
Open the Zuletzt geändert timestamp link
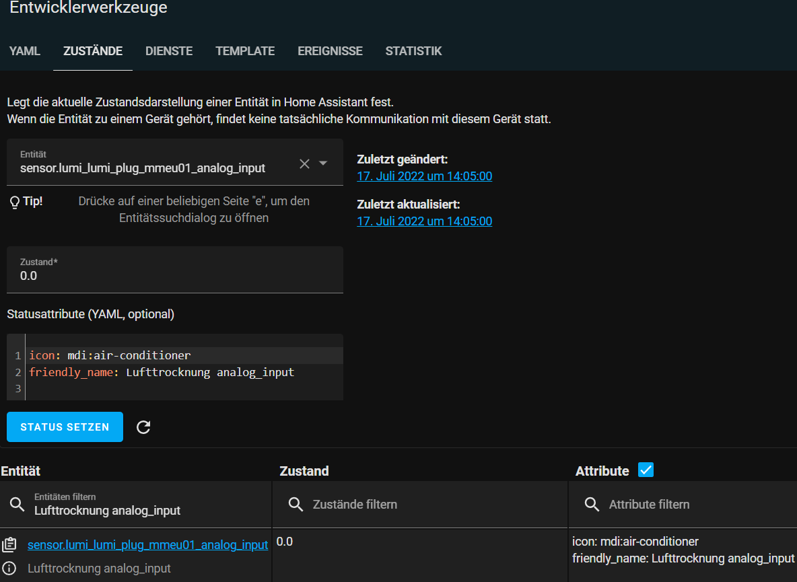(424, 176)
